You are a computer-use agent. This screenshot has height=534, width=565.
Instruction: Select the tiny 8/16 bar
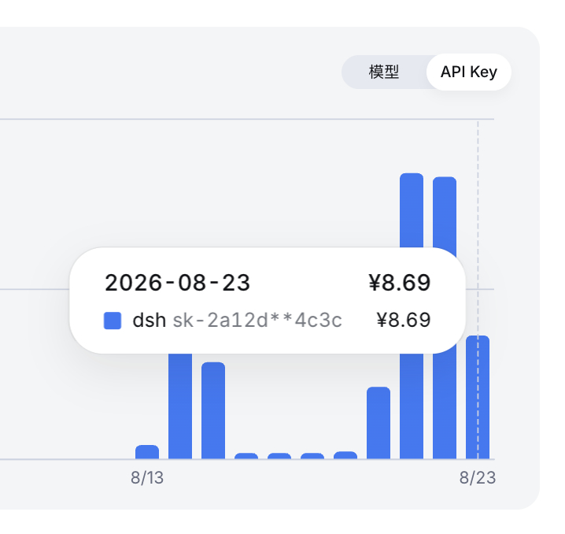pyautogui.click(x=246, y=456)
